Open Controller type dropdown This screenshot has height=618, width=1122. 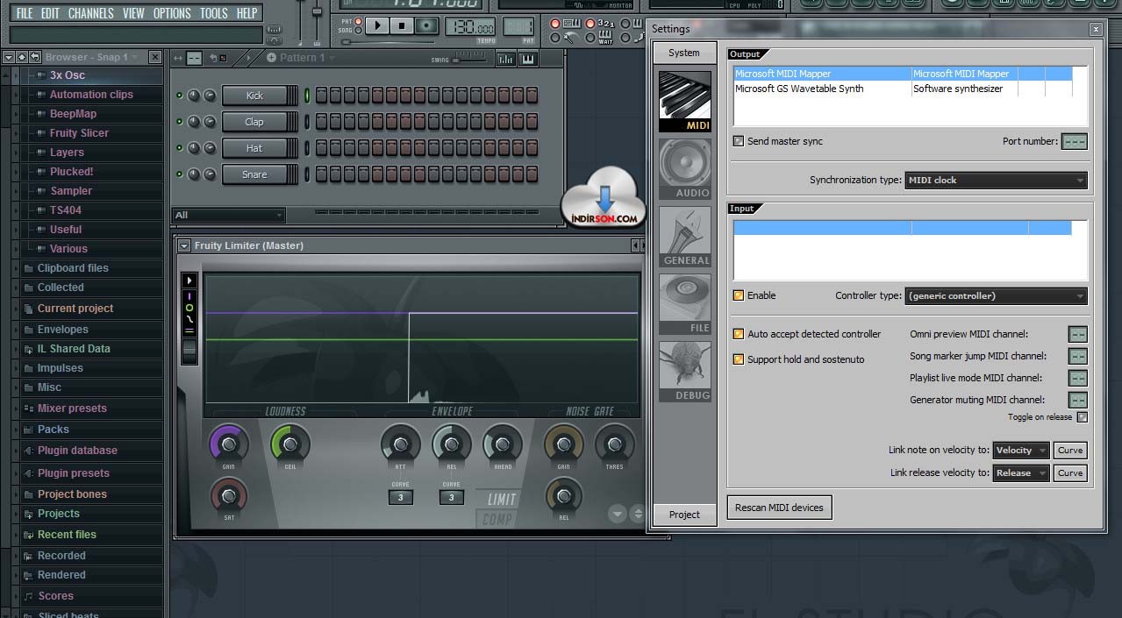tap(996, 296)
